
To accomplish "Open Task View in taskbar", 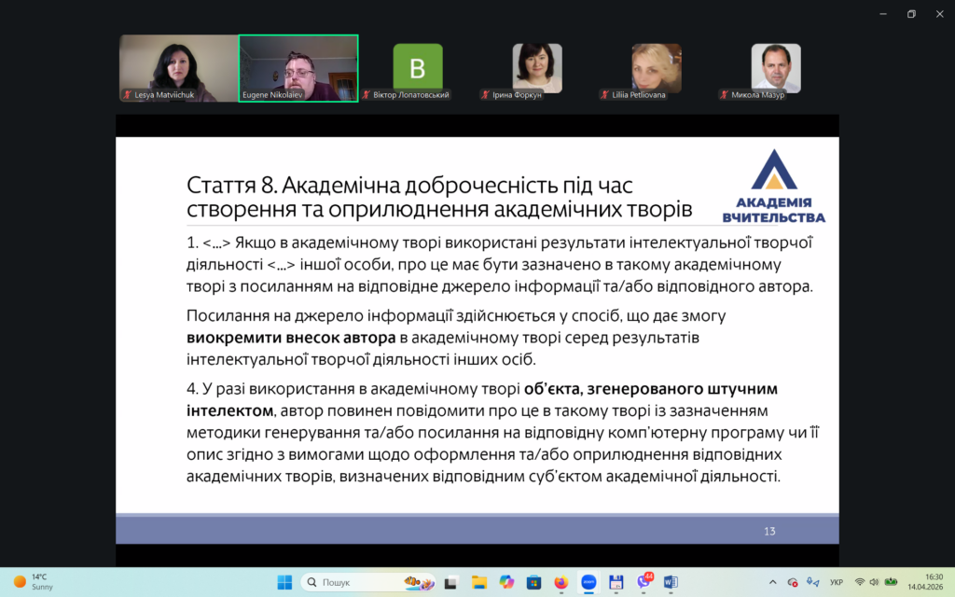I will click(x=451, y=582).
